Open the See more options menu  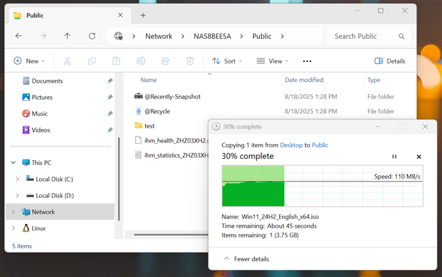point(307,61)
